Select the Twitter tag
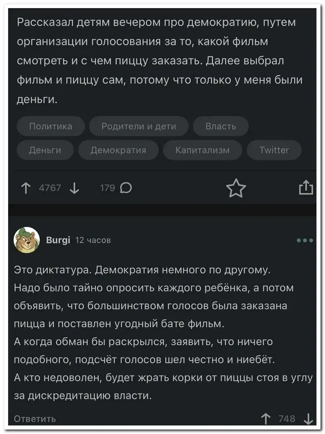This screenshot has width=325, height=434. [274, 150]
